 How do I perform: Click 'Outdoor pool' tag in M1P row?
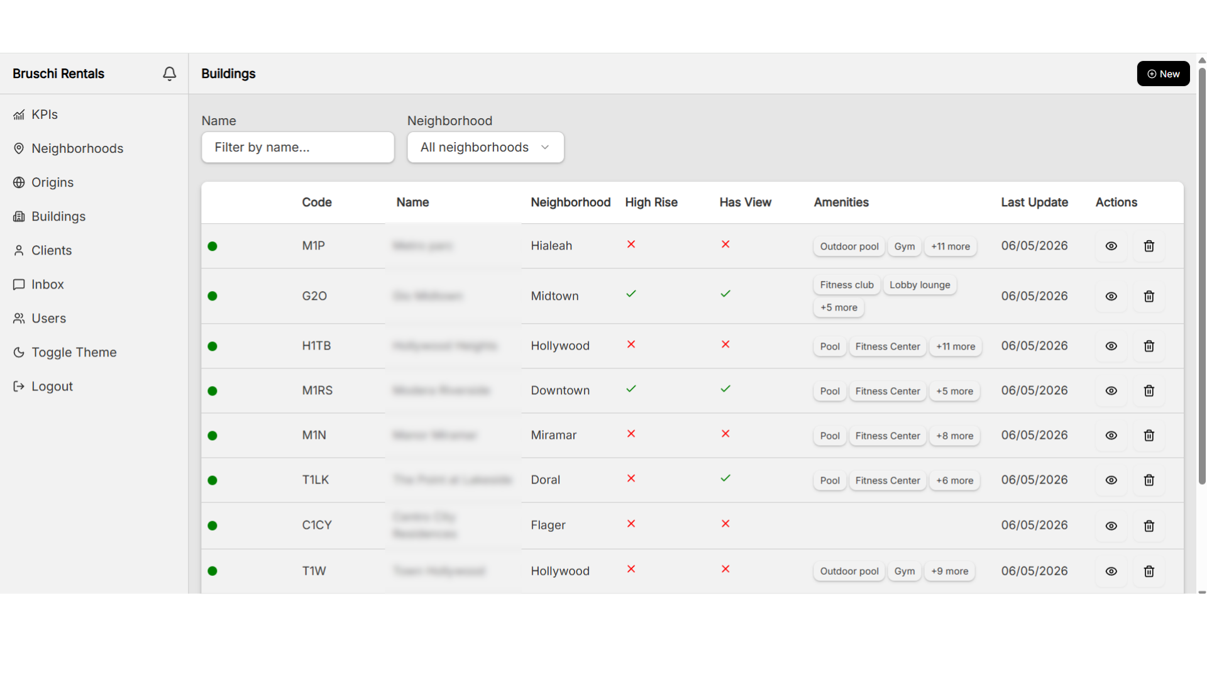[849, 246]
